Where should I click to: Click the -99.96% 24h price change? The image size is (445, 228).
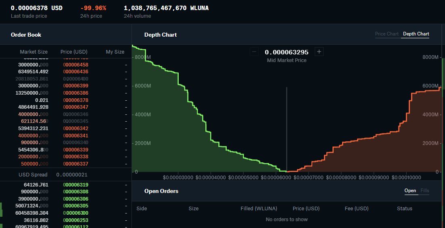click(x=93, y=8)
